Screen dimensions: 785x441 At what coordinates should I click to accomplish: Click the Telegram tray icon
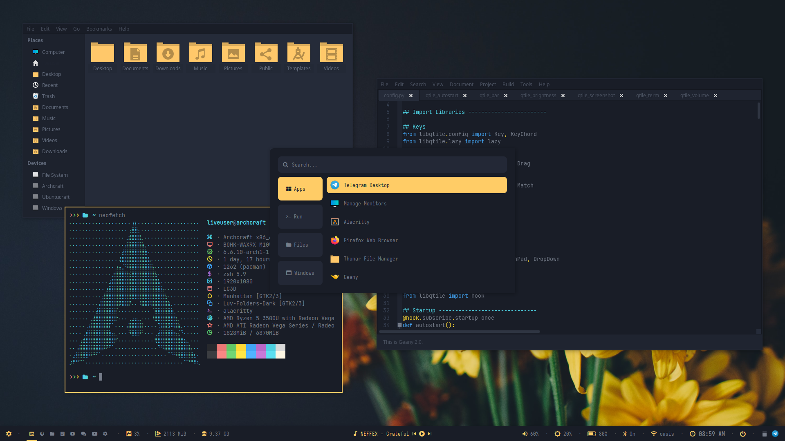[x=775, y=434]
